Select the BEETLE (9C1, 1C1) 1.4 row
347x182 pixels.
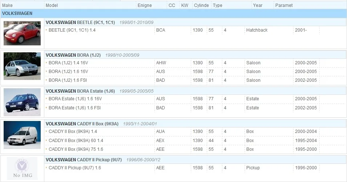pyautogui.click(x=195, y=30)
